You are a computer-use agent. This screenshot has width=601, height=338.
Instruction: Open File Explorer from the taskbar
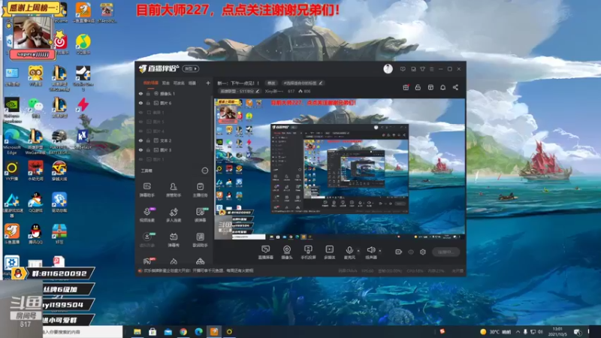[x=137, y=331]
